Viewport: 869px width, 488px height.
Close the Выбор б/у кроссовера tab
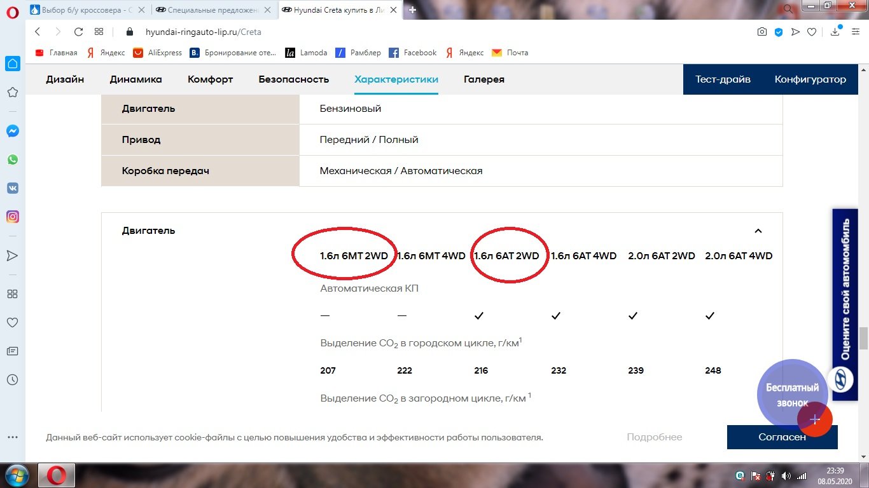click(x=143, y=10)
